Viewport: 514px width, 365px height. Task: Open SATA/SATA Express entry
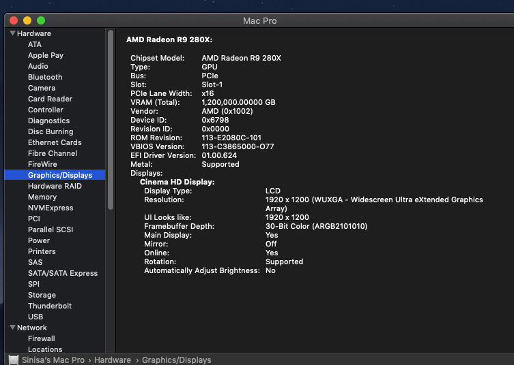point(63,273)
